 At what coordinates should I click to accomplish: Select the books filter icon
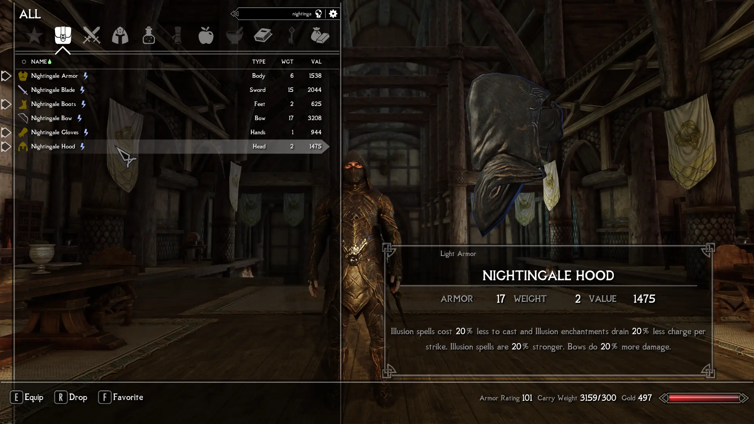[x=263, y=35]
